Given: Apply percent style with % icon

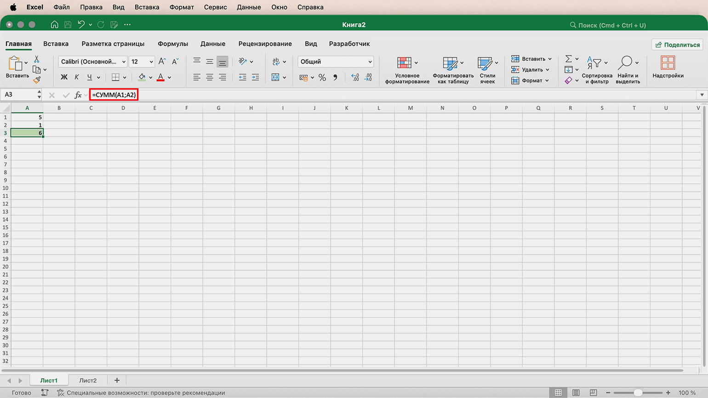Looking at the screenshot, I should click(322, 78).
